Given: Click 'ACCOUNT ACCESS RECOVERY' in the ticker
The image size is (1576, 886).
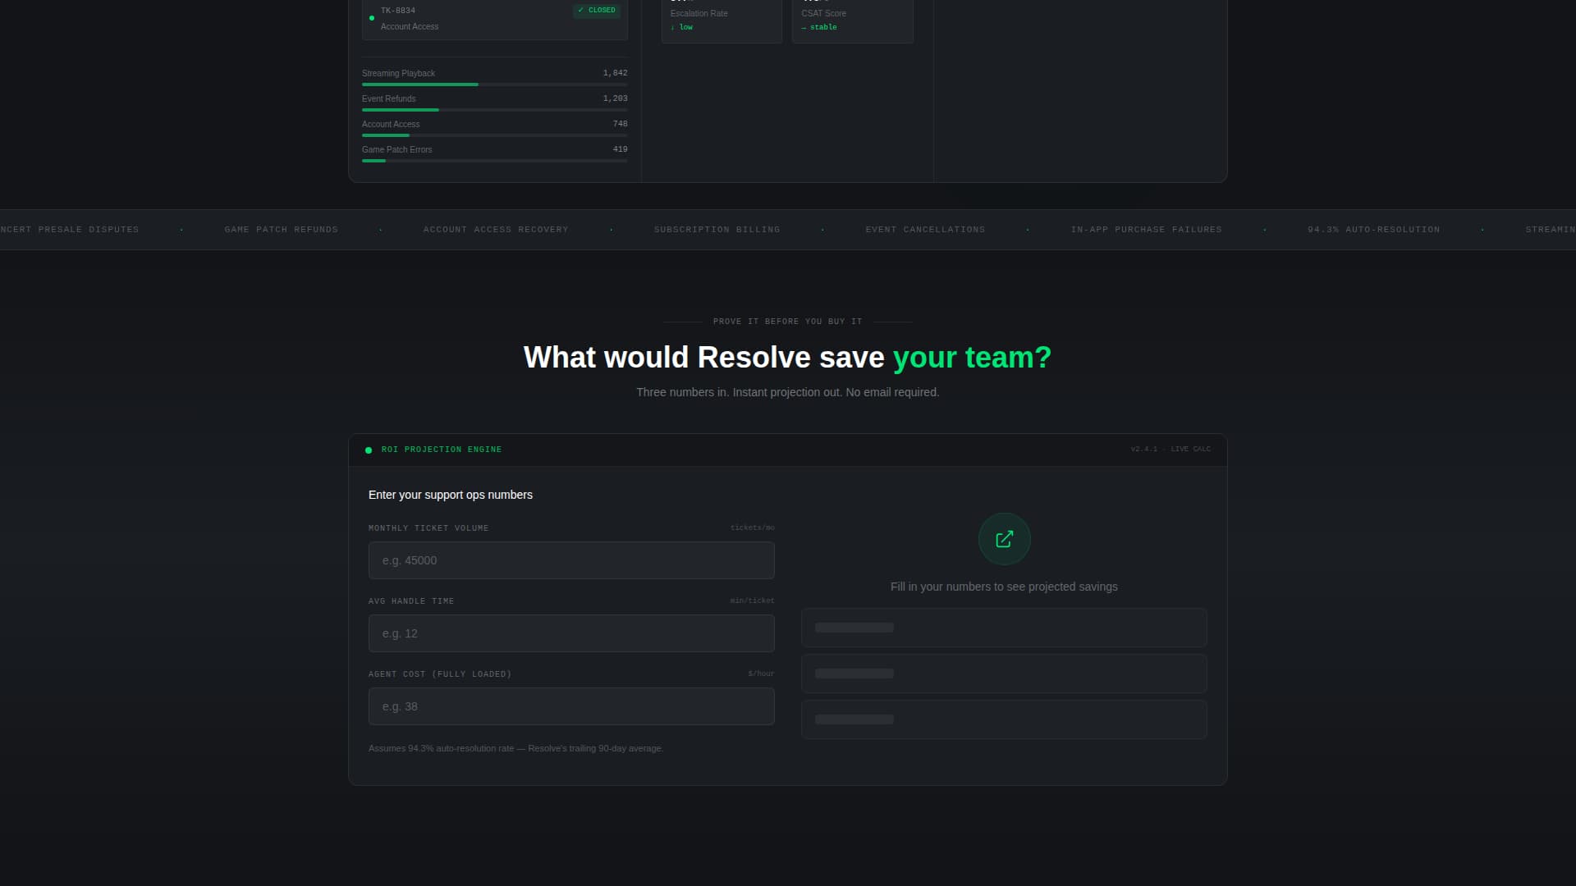Looking at the screenshot, I should pos(496,230).
